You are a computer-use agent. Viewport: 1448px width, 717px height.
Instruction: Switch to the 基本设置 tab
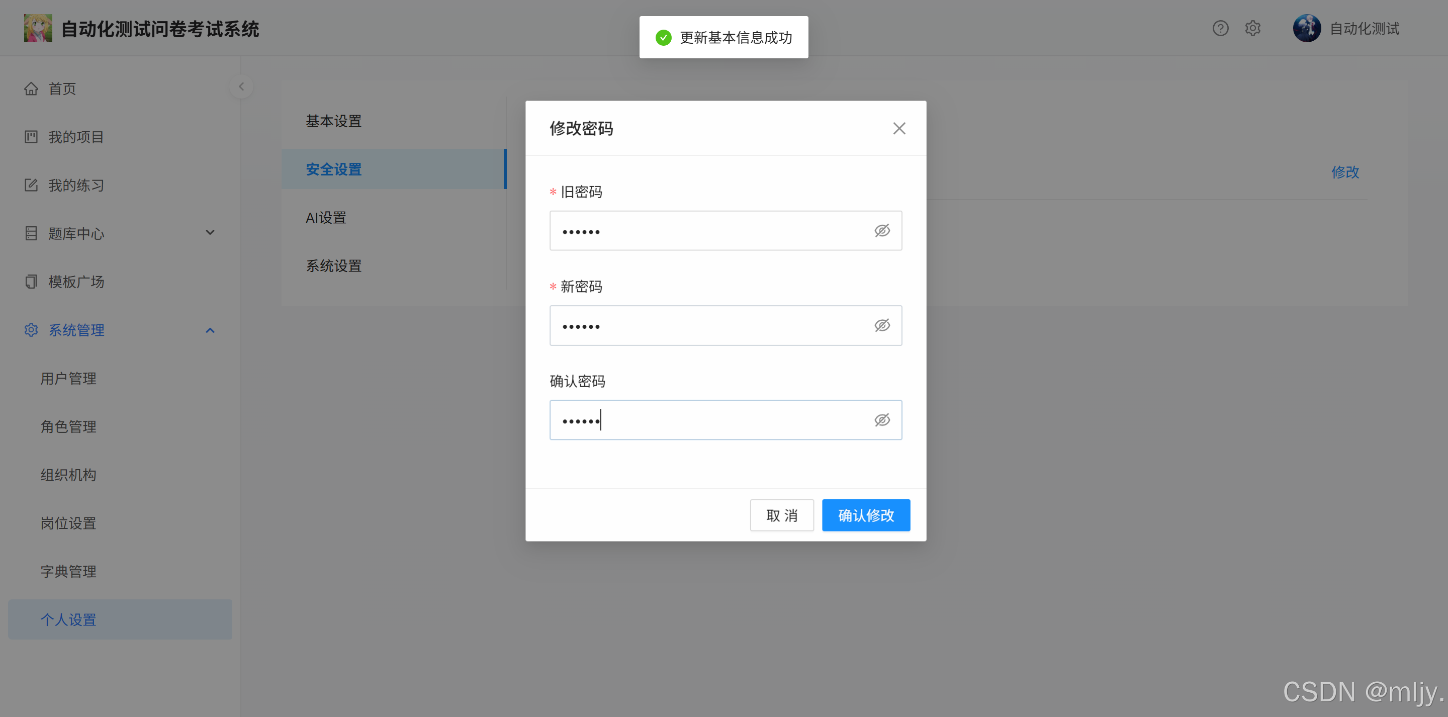(x=333, y=121)
